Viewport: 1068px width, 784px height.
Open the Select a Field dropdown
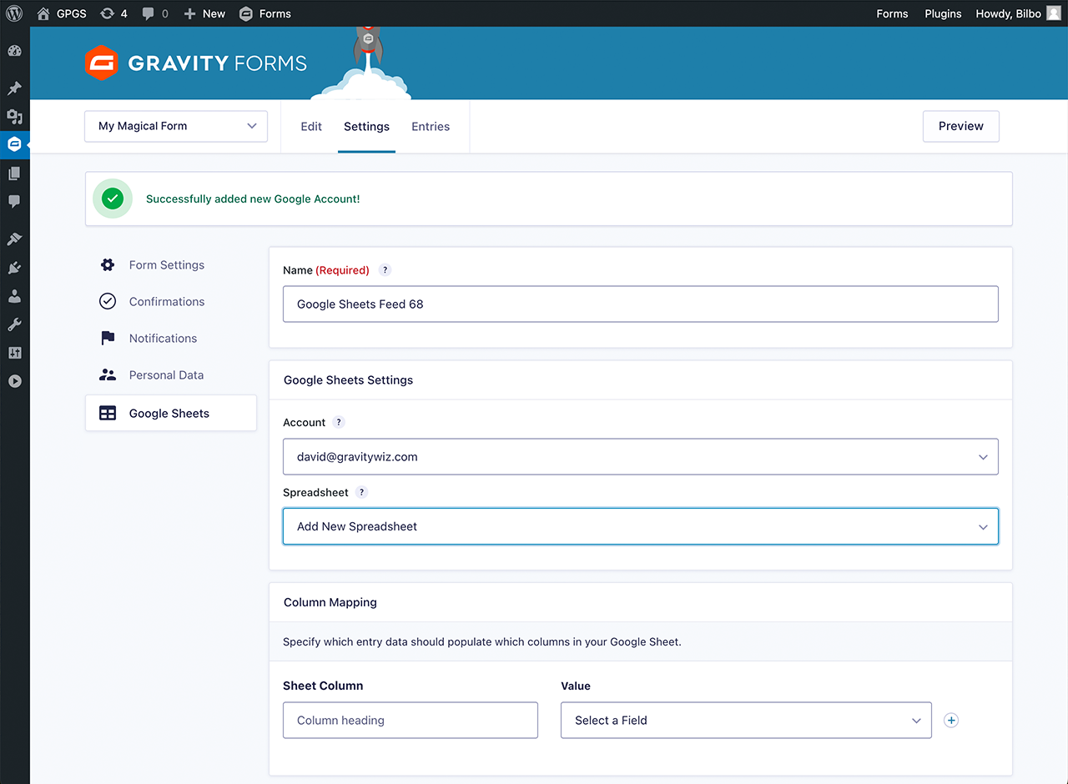click(x=746, y=720)
